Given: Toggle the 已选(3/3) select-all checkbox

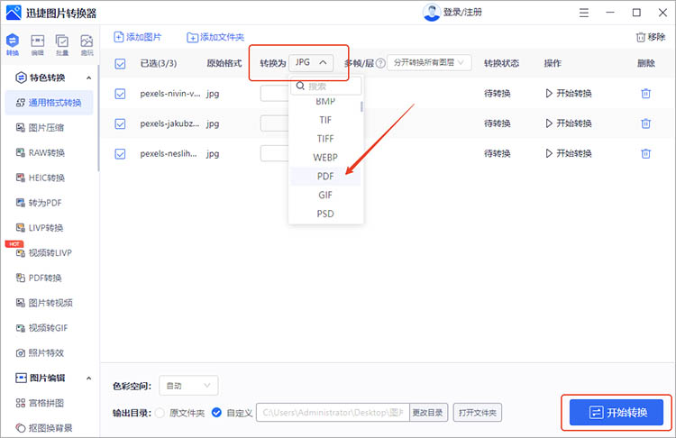Looking at the screenshot, I should (120, 64).
